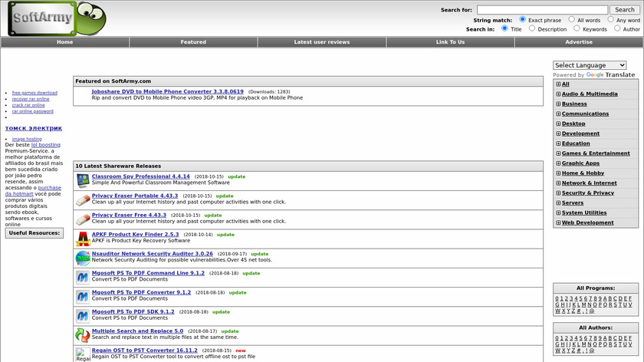Click the APKF Product Key Finder icon
This screenshot has width=644, height=362.
click(x=83, y=239)
